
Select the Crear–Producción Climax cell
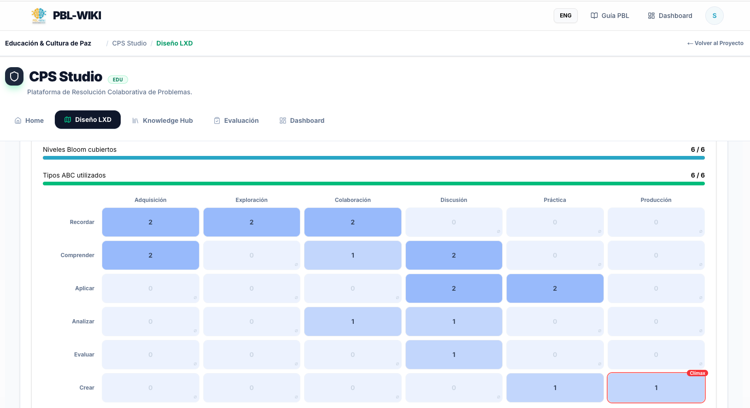[656, 388]
